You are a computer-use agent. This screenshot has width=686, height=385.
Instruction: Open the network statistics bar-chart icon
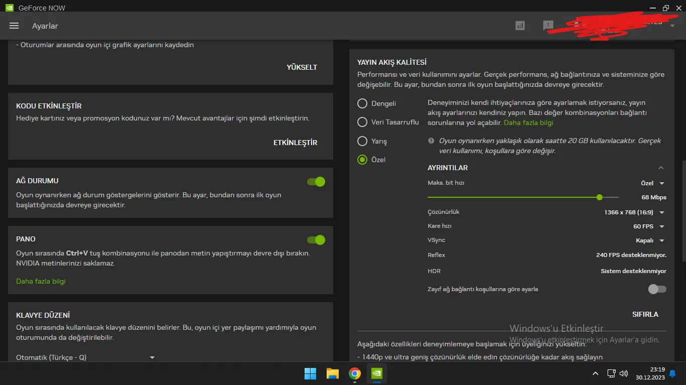520,26
